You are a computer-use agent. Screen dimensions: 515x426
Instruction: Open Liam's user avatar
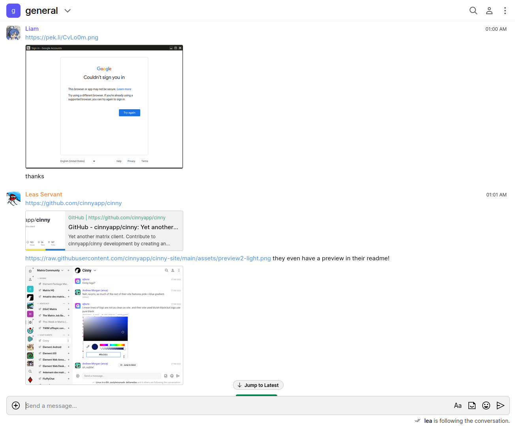coord(13,33)
